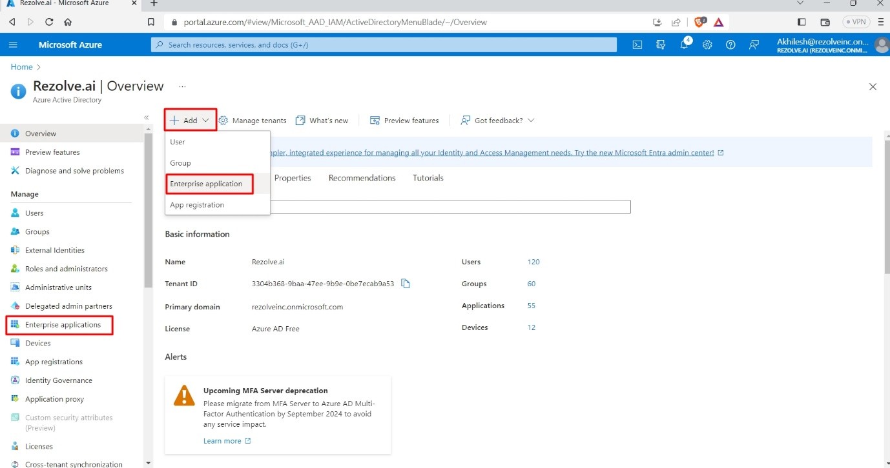890x468 pixels.
Task: Click the Applications count 55
Action: pos(532,306)
